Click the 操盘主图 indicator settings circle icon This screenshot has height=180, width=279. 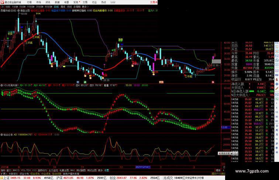[18, 11]
